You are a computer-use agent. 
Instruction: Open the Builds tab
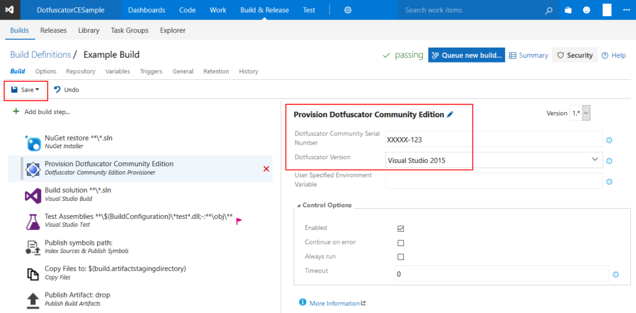pyautogui.click(x=19, y=30)
